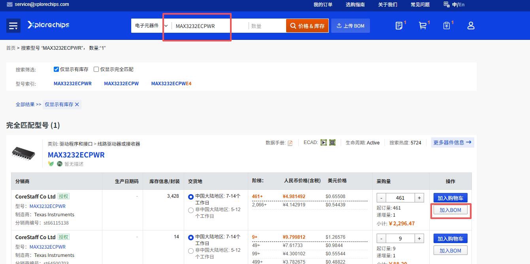Focus the part number search field
This screenshot has height=264, width=530.
tap(210, 26)
